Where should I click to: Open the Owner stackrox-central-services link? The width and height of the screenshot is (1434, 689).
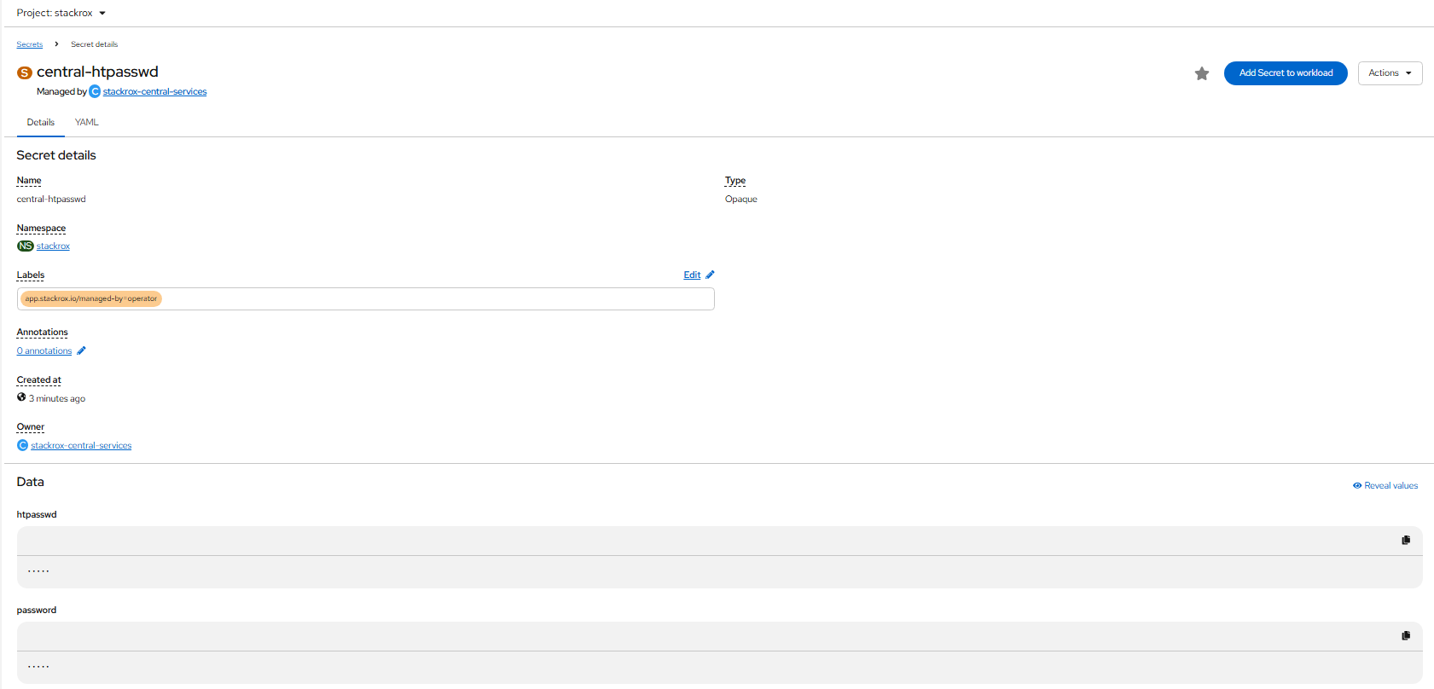tap(81, 445)
